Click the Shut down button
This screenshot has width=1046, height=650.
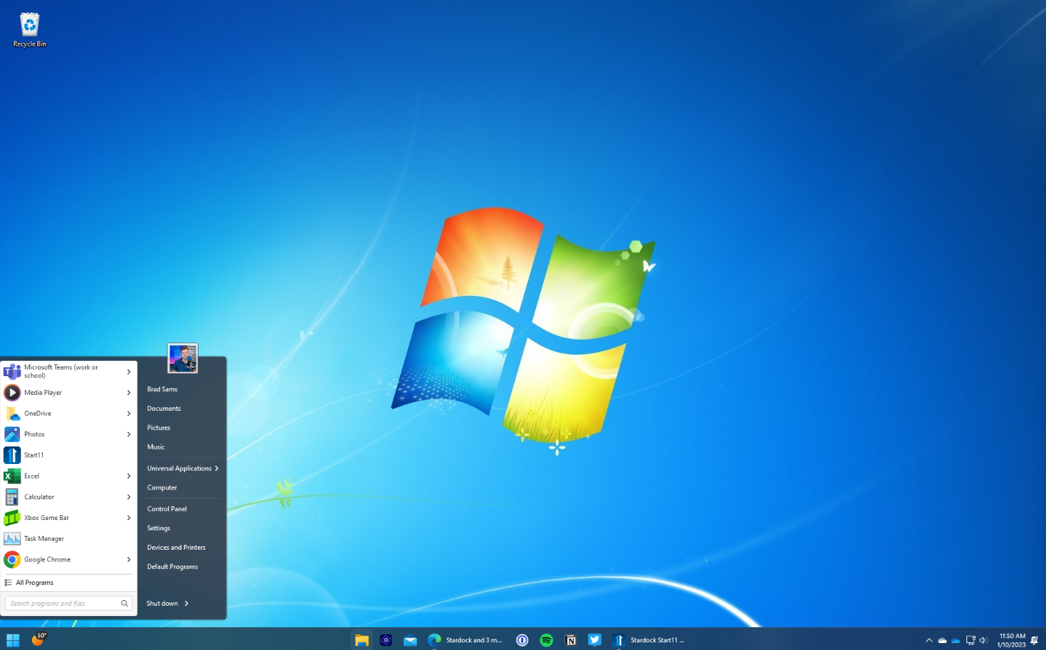click(162, 604)
